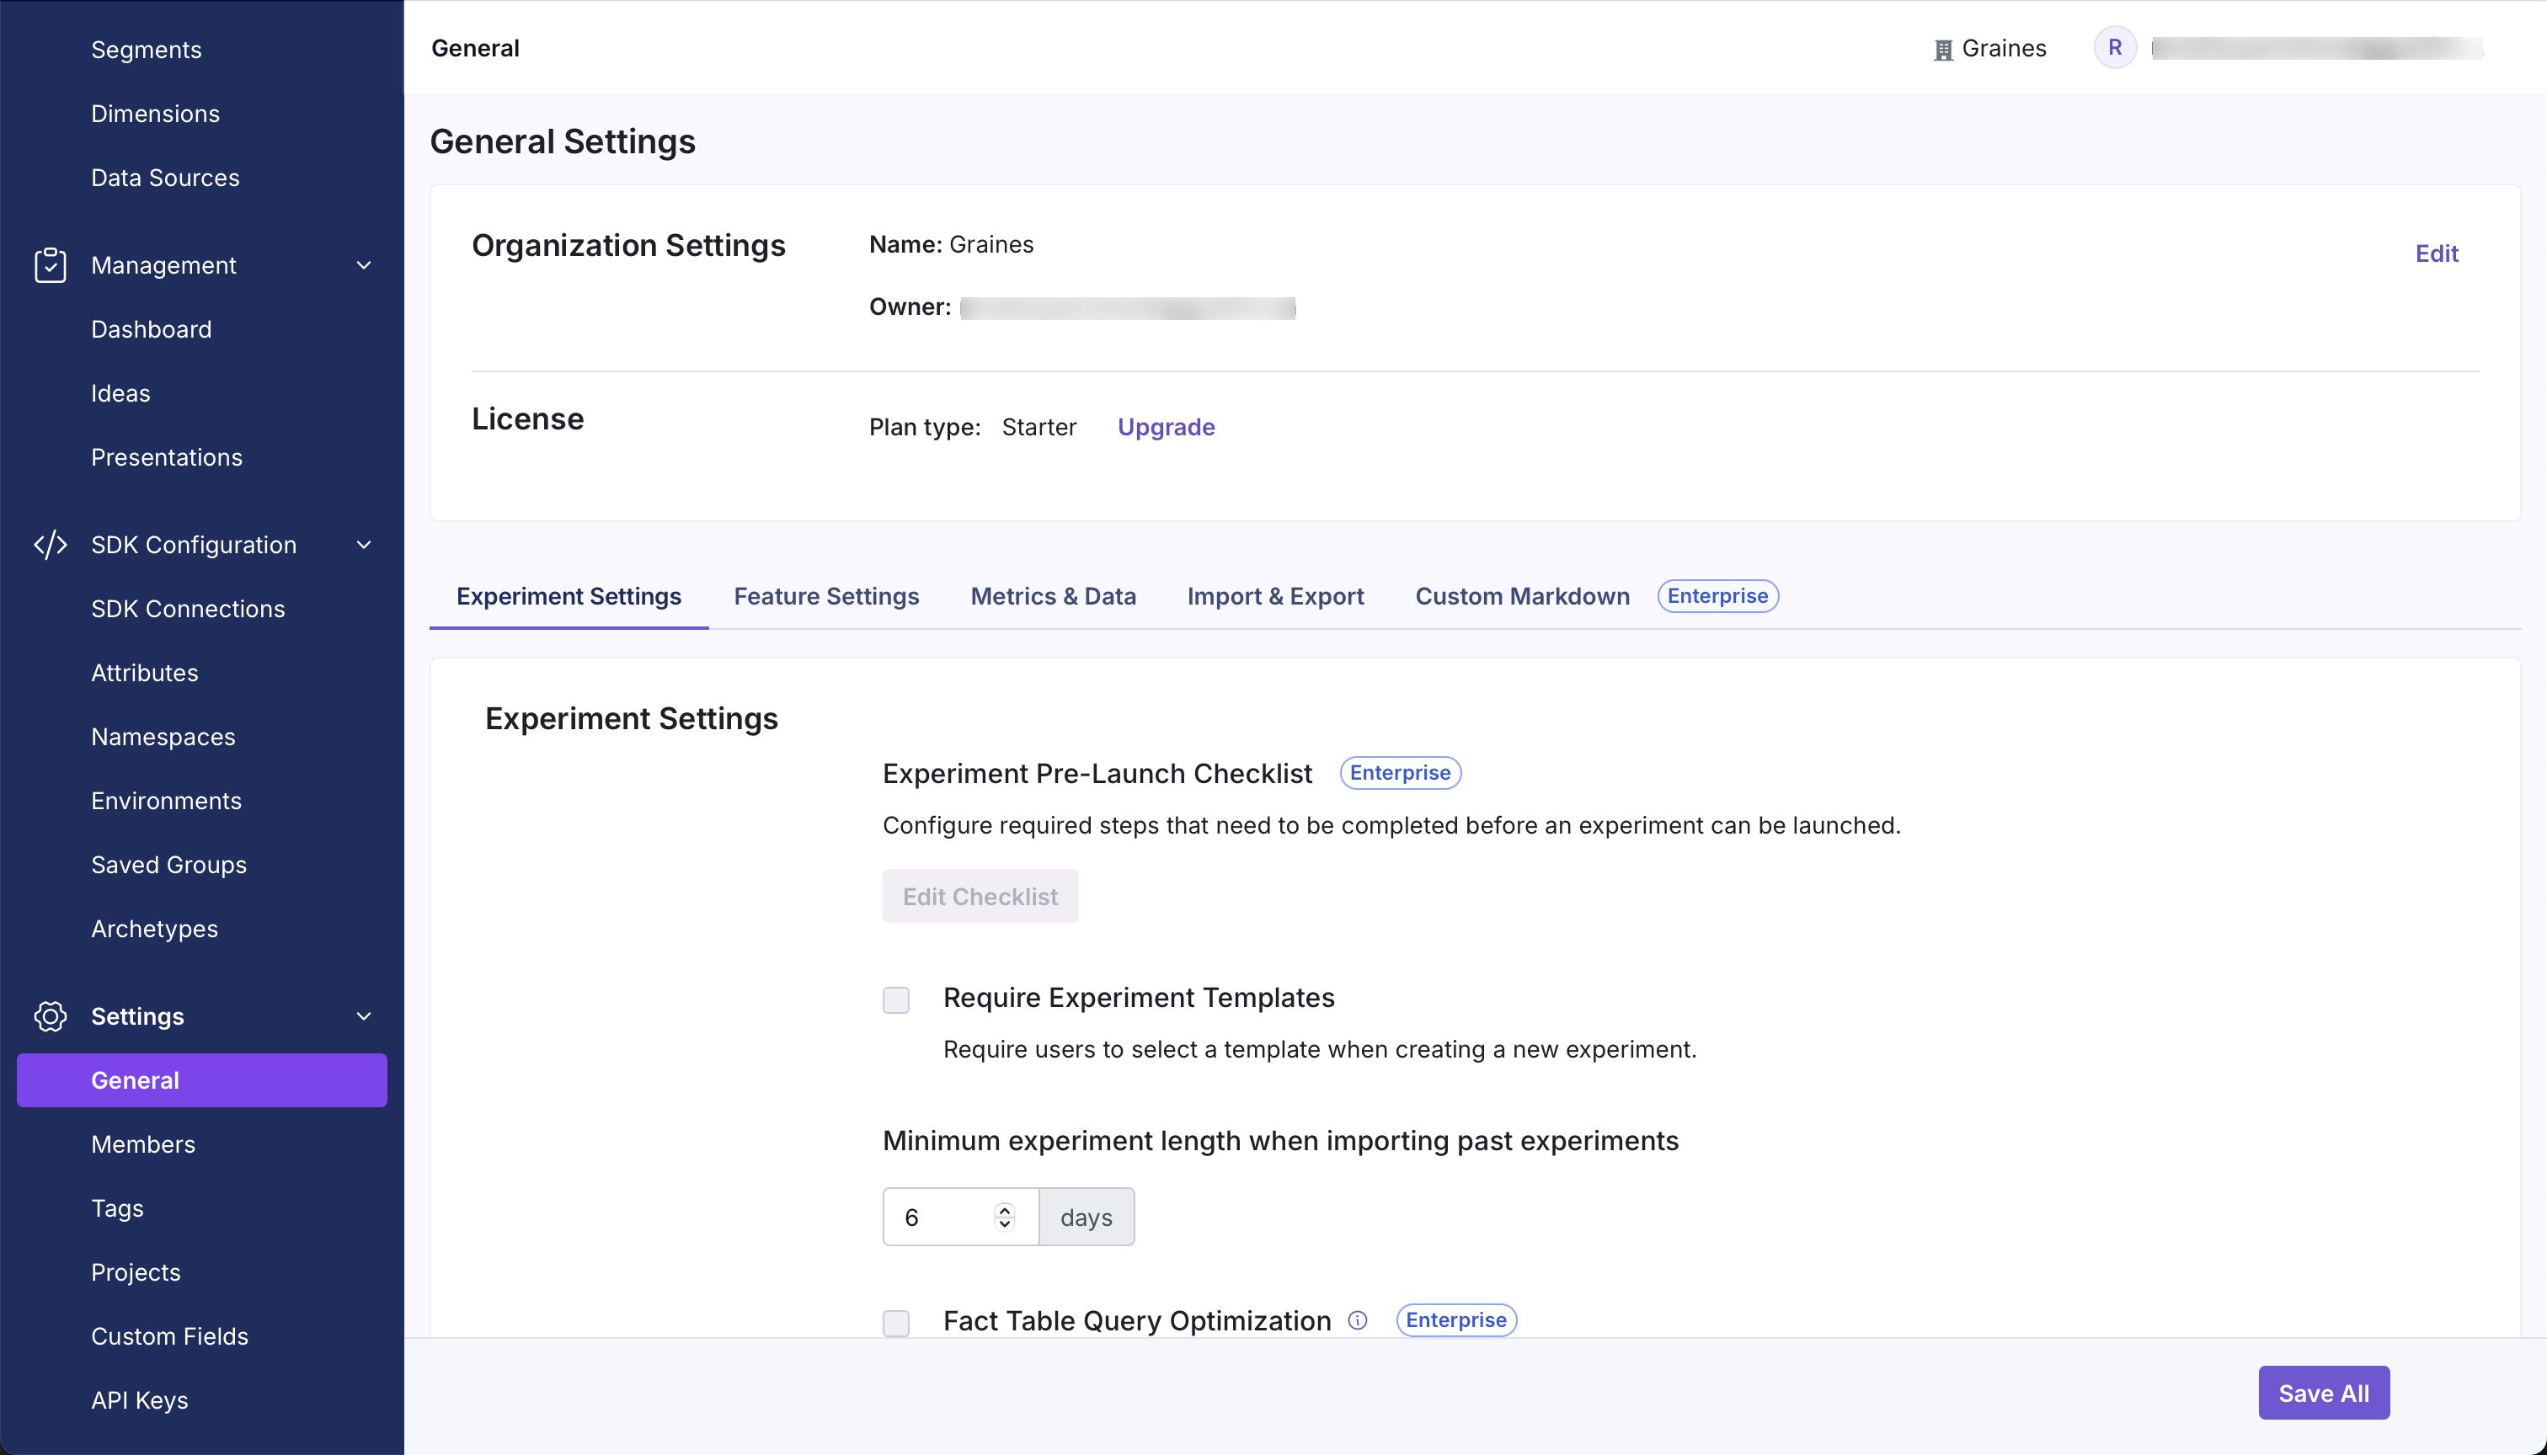
Task: Click the Edit Checklist button
Action: 980,897
